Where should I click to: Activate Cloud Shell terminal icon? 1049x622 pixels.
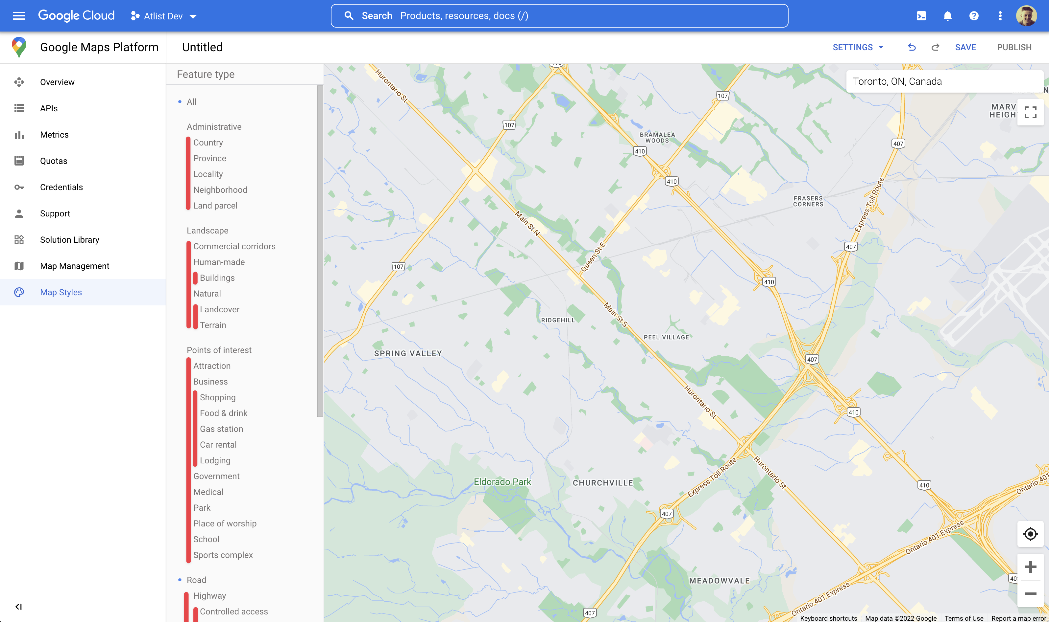point(921,16)
